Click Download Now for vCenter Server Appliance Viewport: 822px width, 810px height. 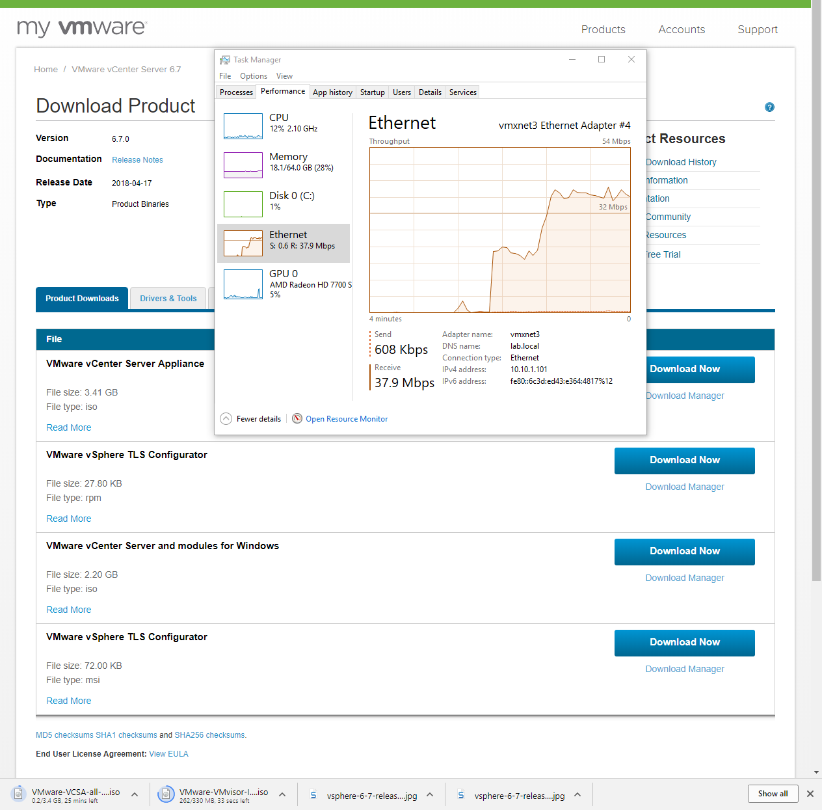(700, 369)
